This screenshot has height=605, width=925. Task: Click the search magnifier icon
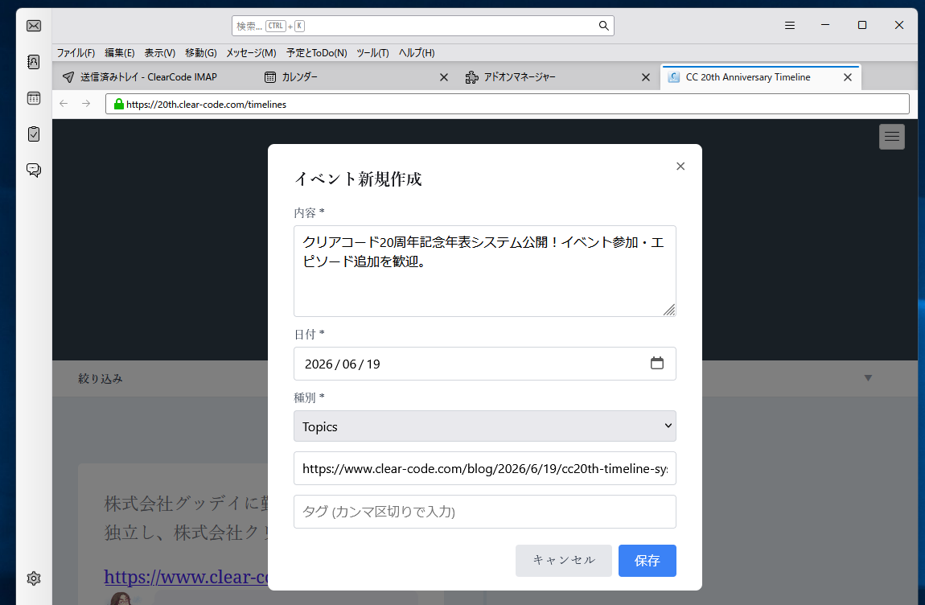pos(603,26)
